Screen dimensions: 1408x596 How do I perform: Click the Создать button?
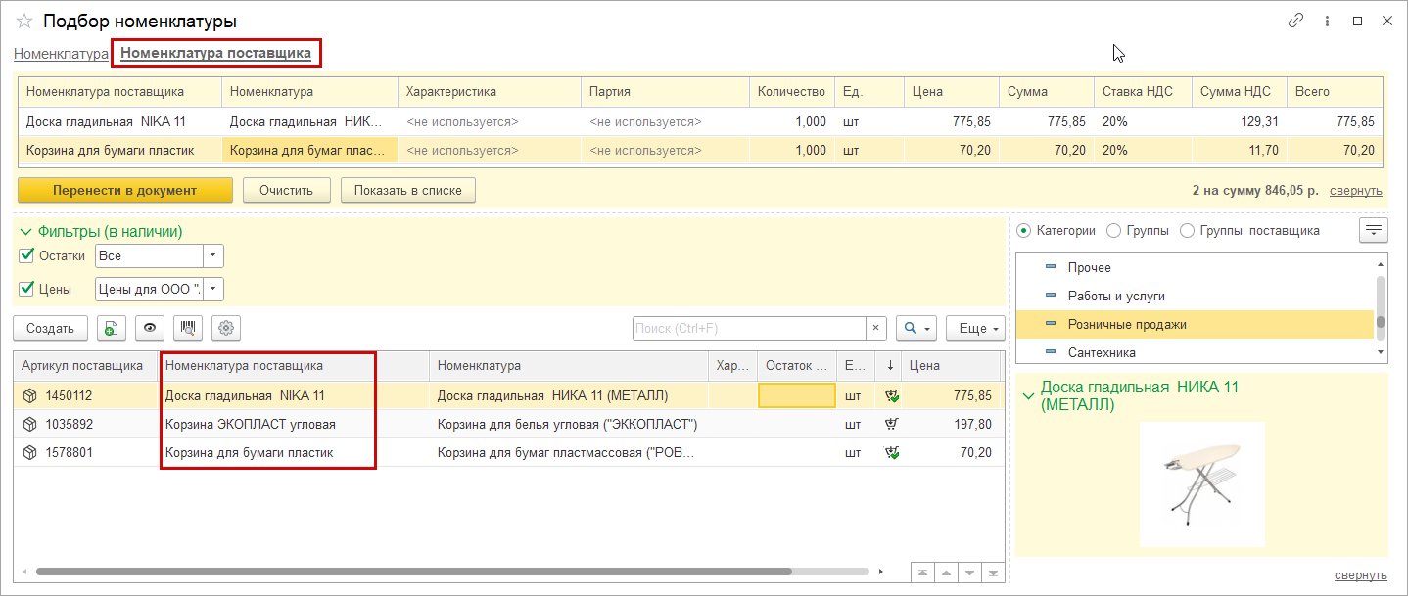pyautogui.click(x=50, y=329)
